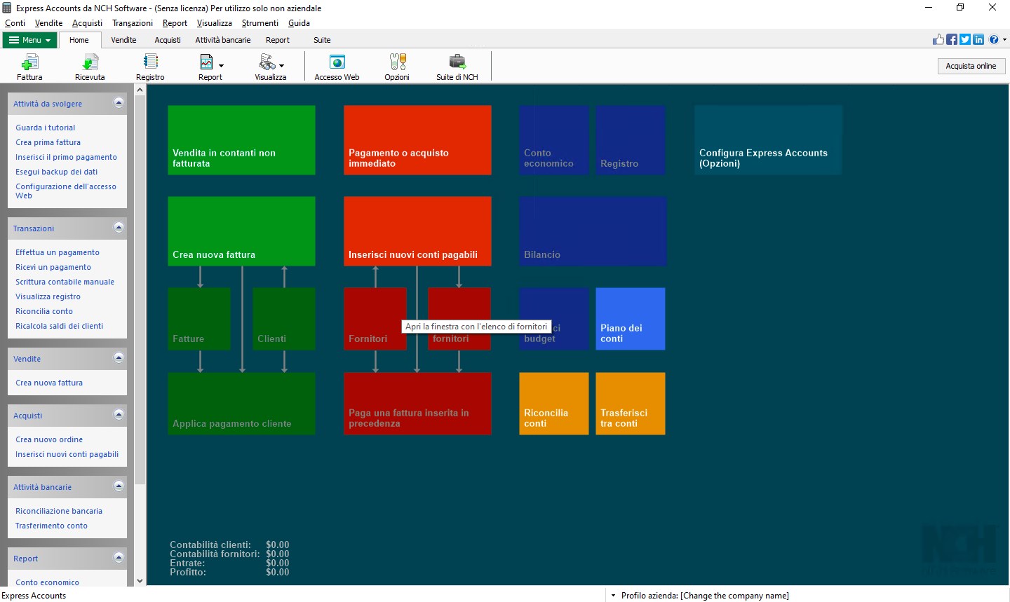Click the sidebar scrollbar down arrow
The image size is (1010, 602).
click(x=140, y=580)
